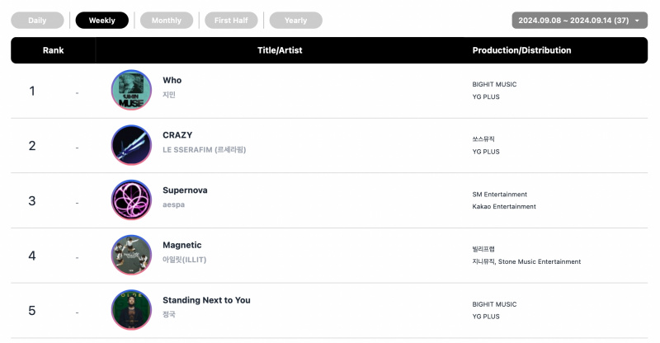Image resolution: width=660 pixels, height=343 pixels.
Task: Open the First Half chart tab
Action: pos(231,21)
